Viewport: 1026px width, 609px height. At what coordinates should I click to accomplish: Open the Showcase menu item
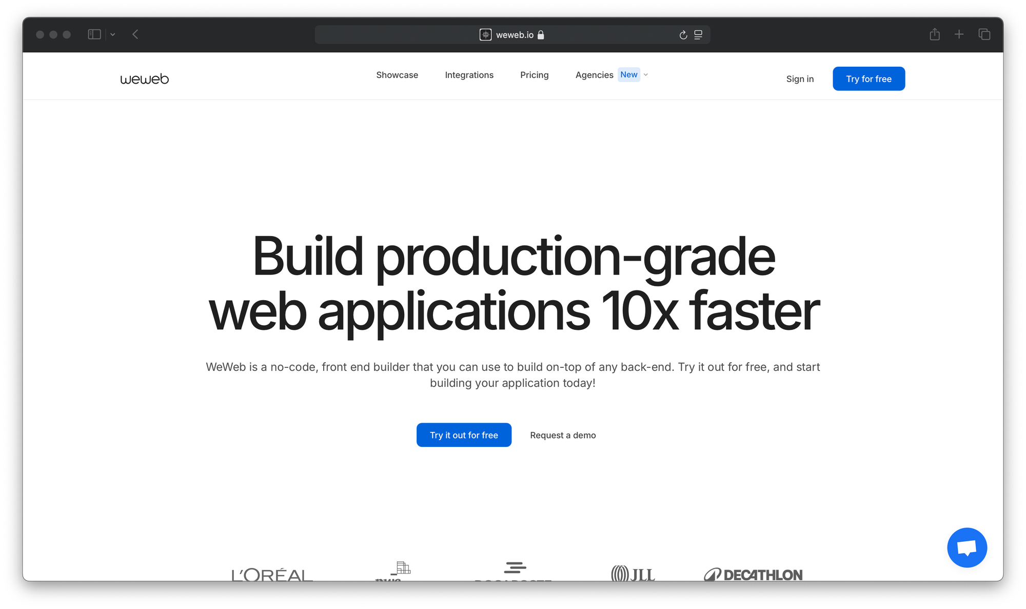pos(397,75)
